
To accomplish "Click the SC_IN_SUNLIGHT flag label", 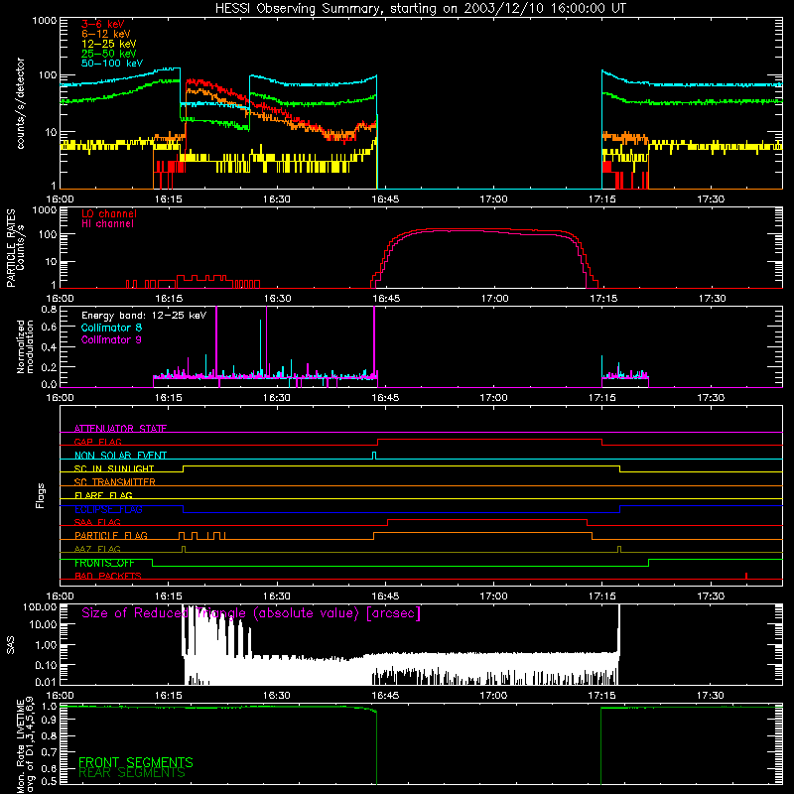I will coord(114,468).
